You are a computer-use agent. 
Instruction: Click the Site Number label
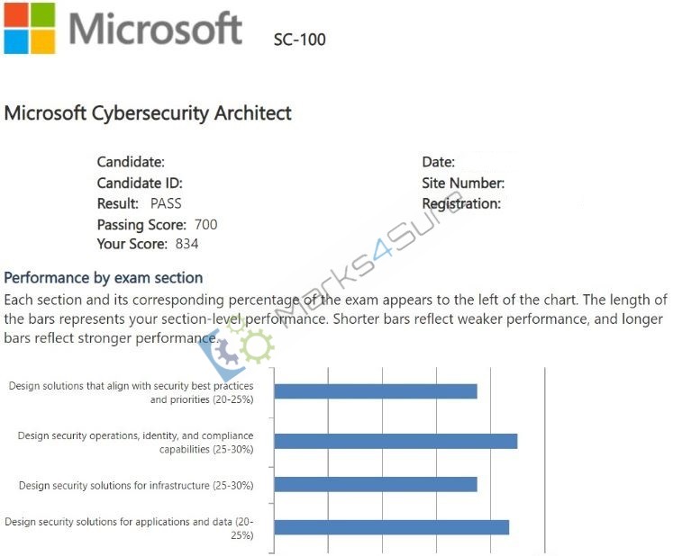(x=463, y=183)
